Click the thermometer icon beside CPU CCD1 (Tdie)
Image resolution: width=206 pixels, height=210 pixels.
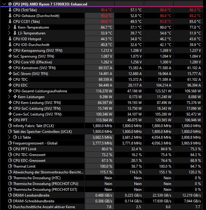tap(10, 21)
